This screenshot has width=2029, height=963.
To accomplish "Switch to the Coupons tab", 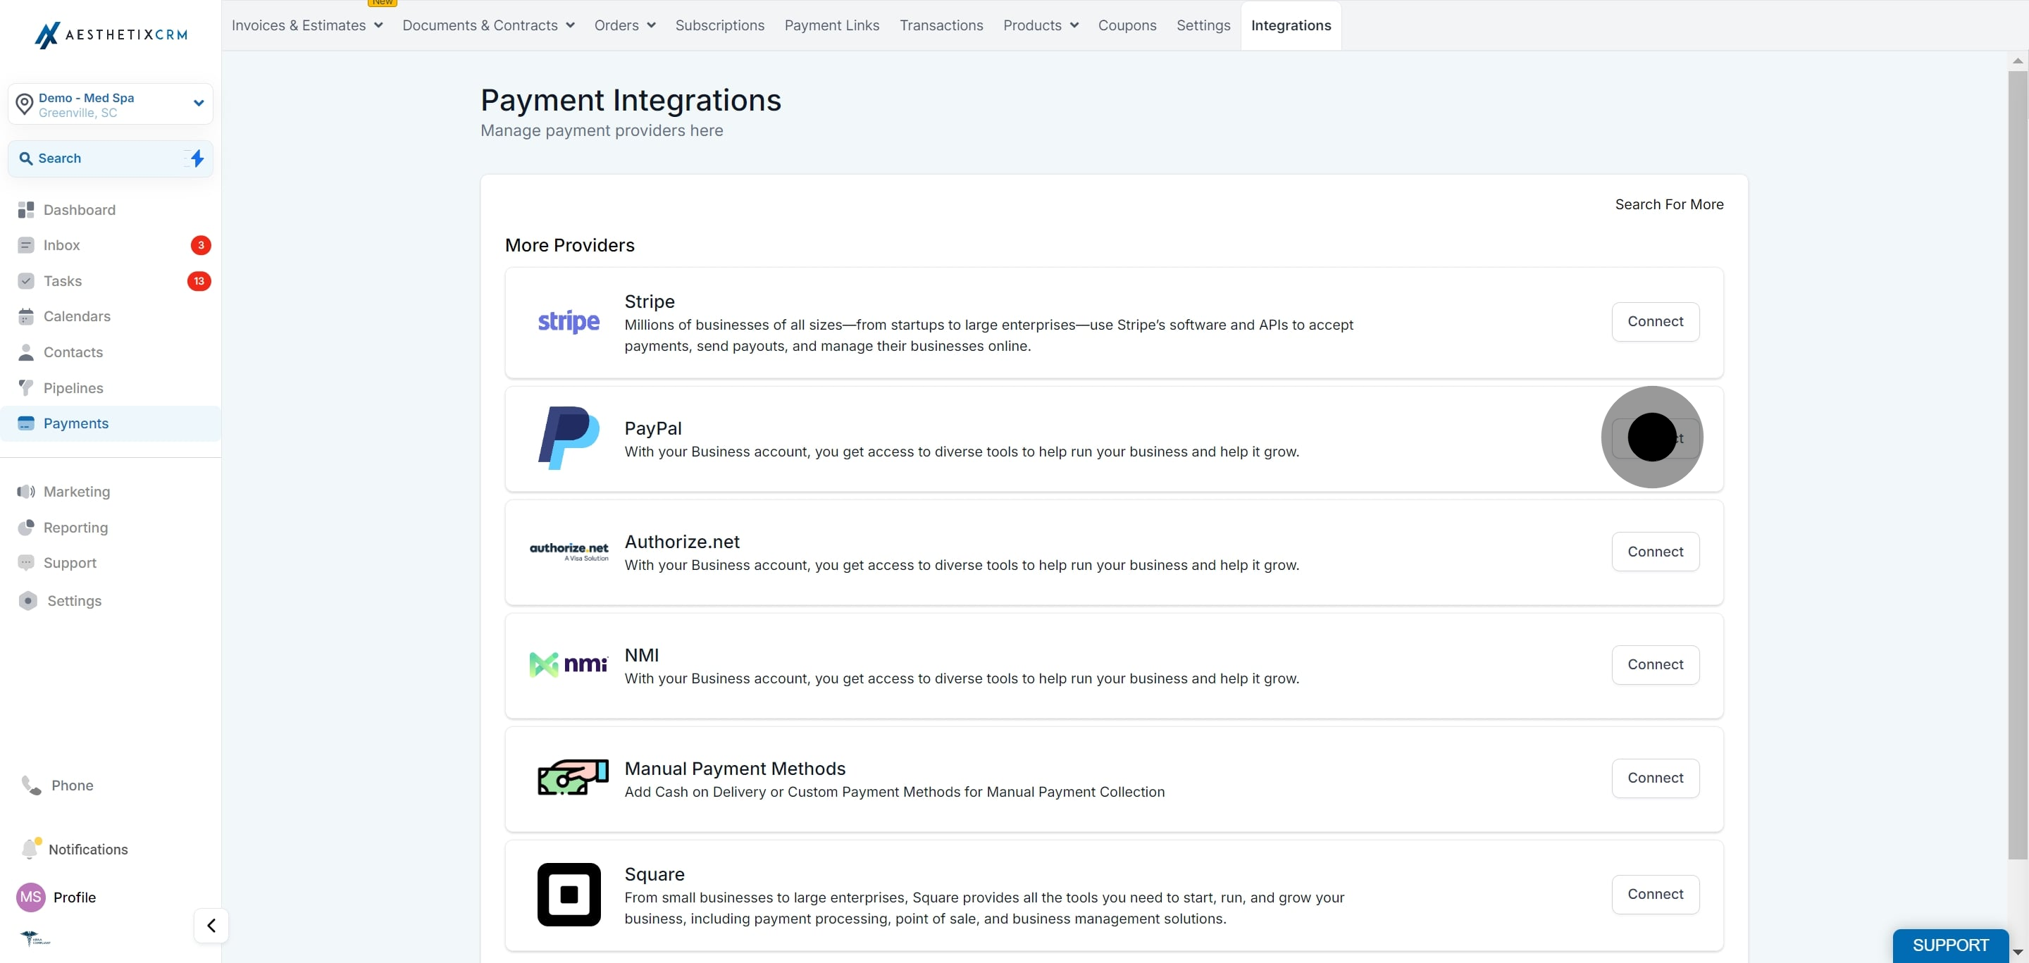I will click(1127, 25).
